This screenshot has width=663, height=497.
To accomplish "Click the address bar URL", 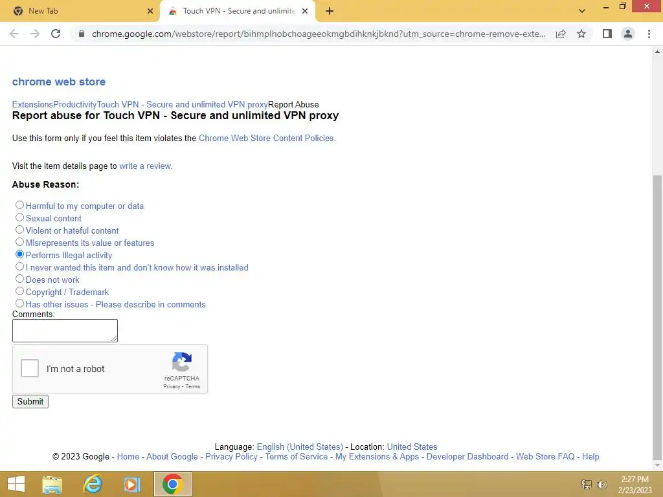I will (x=319, y=34).
